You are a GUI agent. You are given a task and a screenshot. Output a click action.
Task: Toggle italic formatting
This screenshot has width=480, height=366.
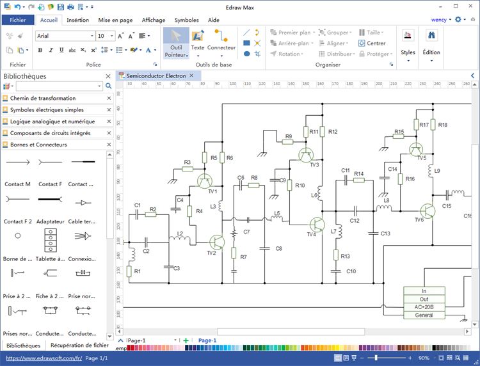click(x=51, y=50)
